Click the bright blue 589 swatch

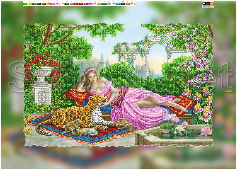[x=118, y=4]
